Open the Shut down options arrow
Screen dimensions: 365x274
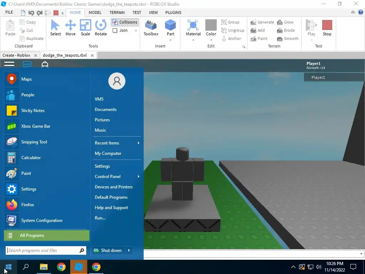[x=129, y=250]
